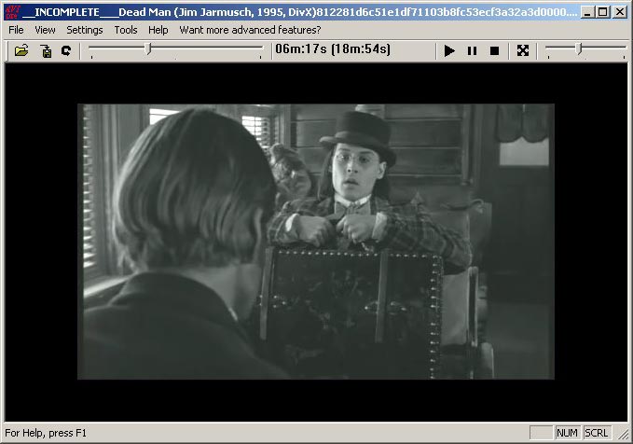Click the delete file trash icon
The height and width of the screenshot is (444, 633).
pyautogui.click(x=45, y=50)
